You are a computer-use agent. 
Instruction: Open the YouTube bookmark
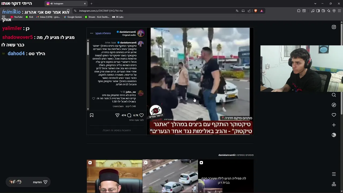click(16, 17)
